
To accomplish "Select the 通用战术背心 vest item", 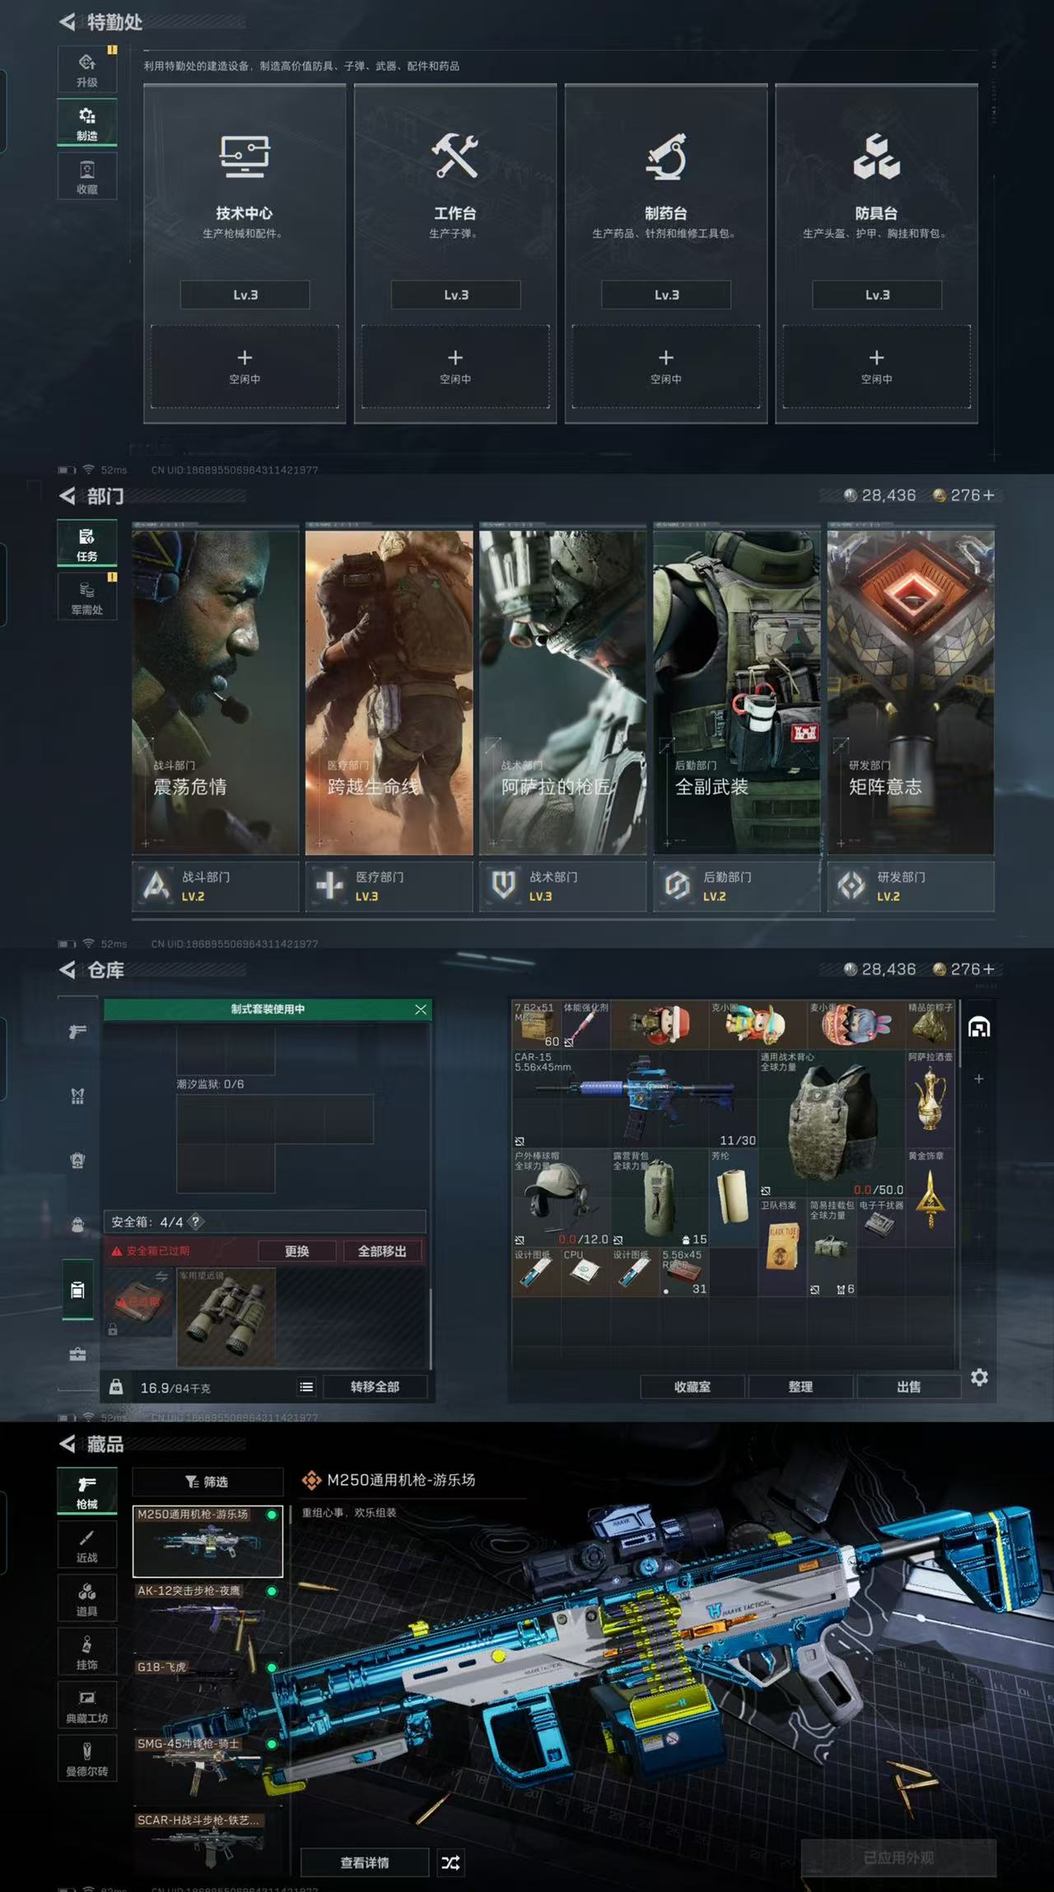I will pos(832,1123).
